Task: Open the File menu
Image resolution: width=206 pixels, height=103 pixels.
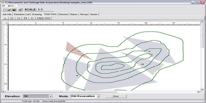Action: coord(3,6)
